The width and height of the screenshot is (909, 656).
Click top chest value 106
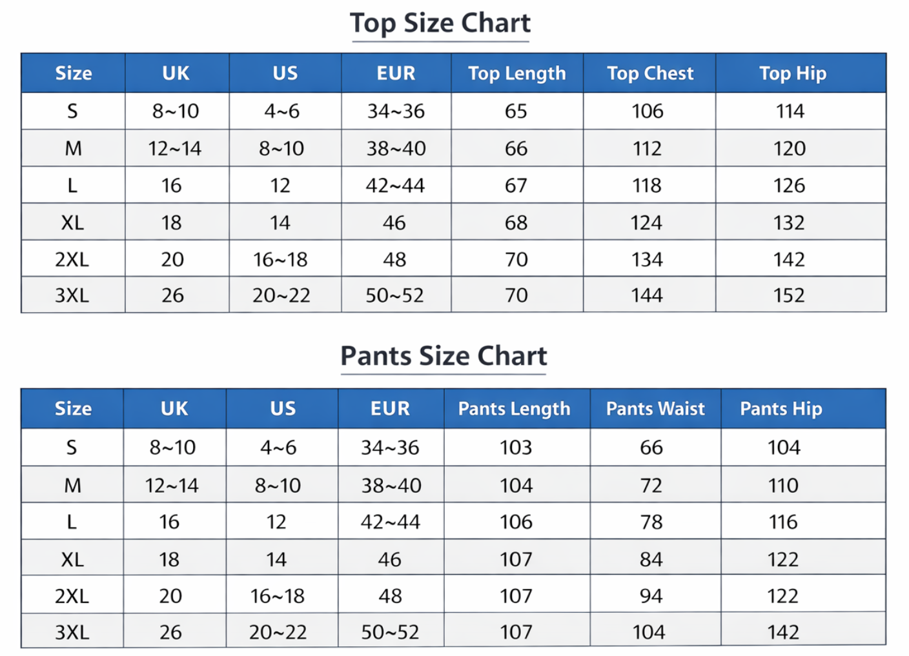tap(648, 112)
